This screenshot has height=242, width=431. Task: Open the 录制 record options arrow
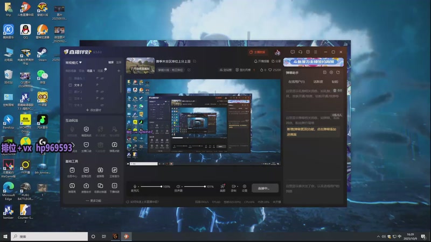[237, 187]
